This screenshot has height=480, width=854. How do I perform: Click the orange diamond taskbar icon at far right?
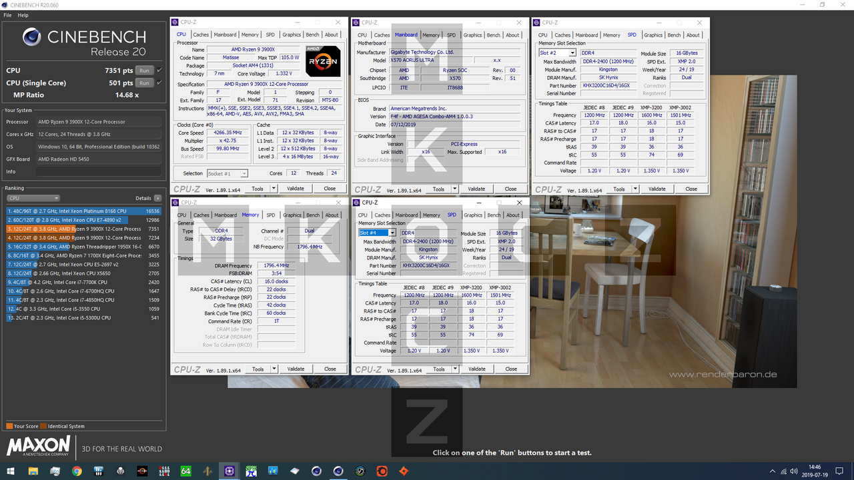404,471
